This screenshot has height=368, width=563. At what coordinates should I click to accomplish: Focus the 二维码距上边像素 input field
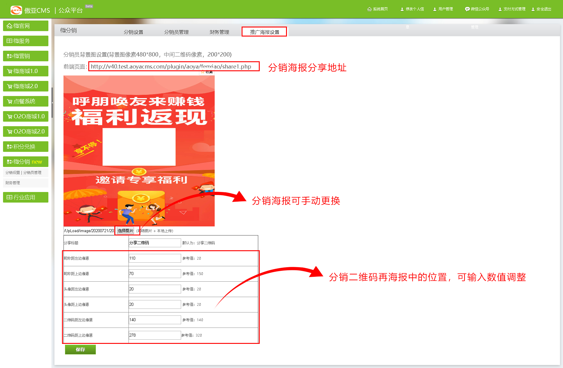[155, 335]
